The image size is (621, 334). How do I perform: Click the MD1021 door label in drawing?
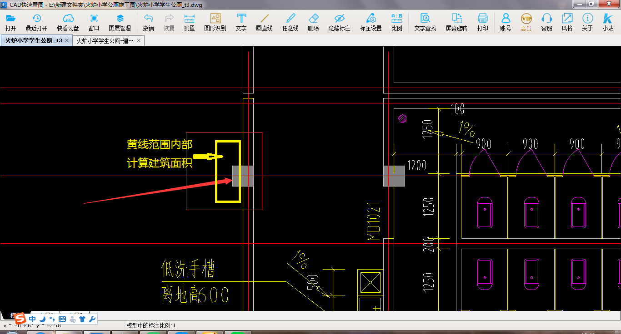coord(373,221)
